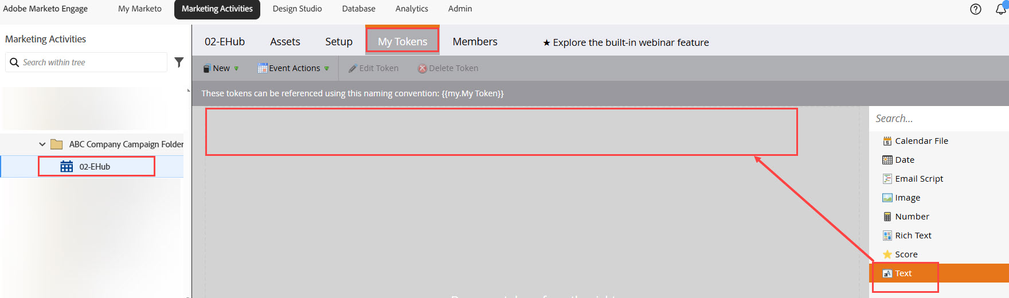The width and height of the screenshot is (1009, 298).
Task: Select the Calendar File token icon
Action: (x=887, y=141)
